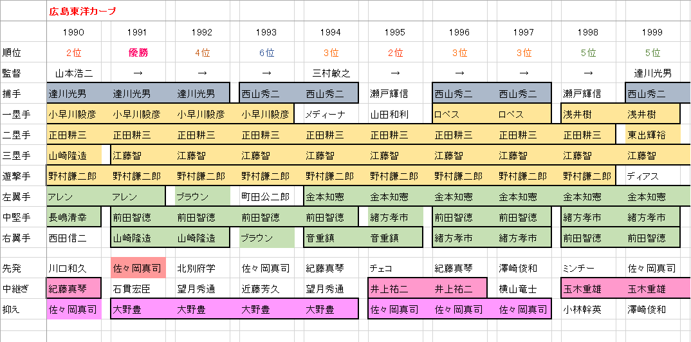The image size is (691, 342).
Task: Click the 町田公二郎 cell
Action: pyautogui.click(x=266, y=197)
